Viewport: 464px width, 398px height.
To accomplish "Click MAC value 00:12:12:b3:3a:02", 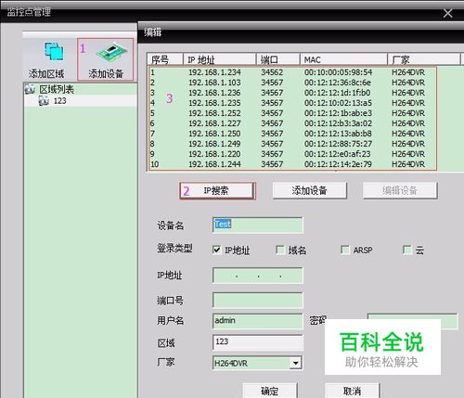I will click(338, 123).
